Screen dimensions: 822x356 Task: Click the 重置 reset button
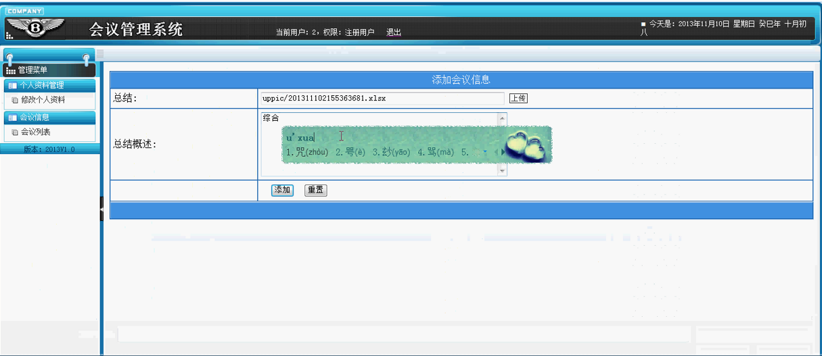click(x=316, y=190)
